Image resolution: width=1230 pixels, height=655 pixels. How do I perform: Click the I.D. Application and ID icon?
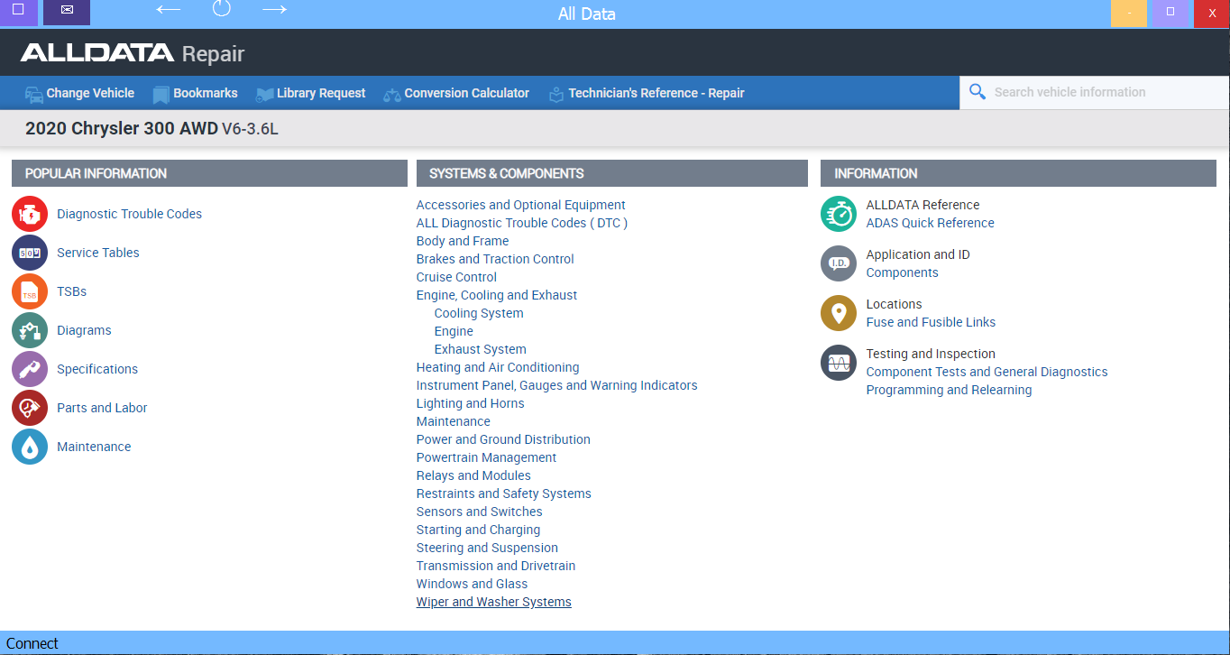[838, 263]
